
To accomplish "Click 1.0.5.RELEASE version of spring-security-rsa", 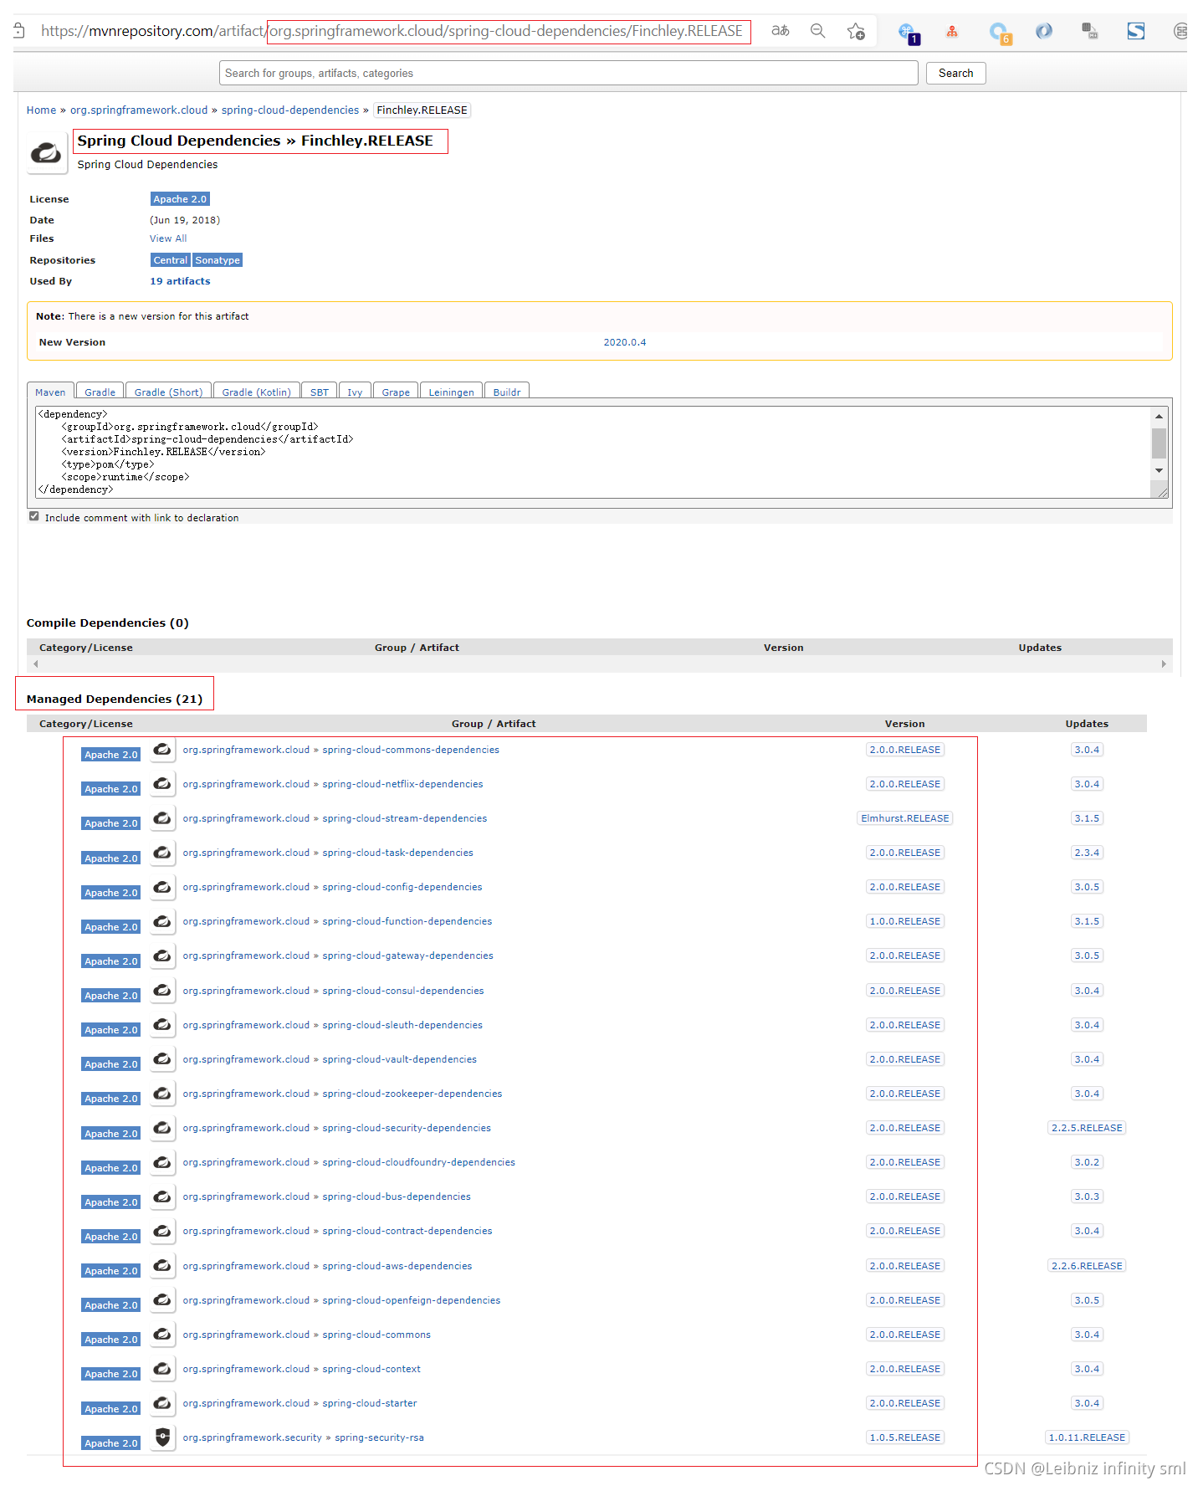I will [905, 1437].
